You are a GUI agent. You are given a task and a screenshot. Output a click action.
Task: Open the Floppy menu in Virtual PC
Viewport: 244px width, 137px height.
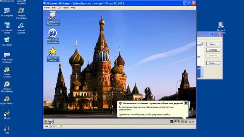point(66,8)
